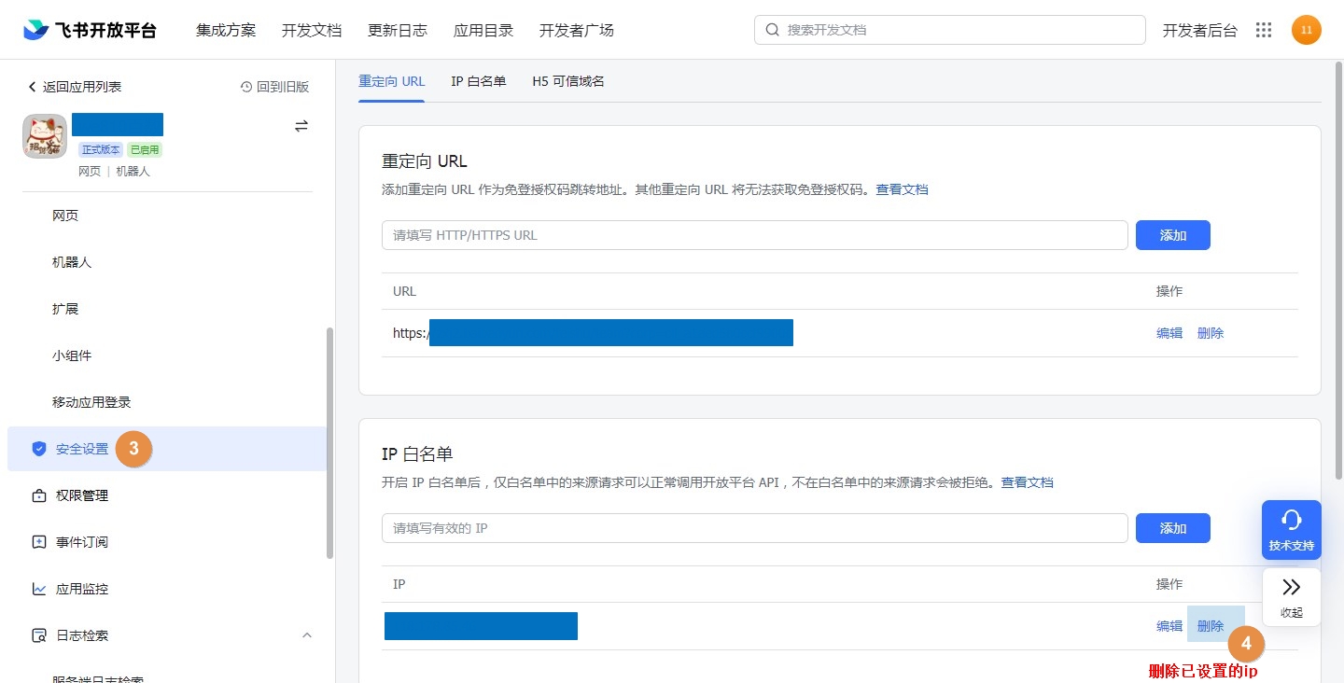Open 事件订阅 in the sidebar
This screenshot has height=683, width=1344.
pos(82,542)
